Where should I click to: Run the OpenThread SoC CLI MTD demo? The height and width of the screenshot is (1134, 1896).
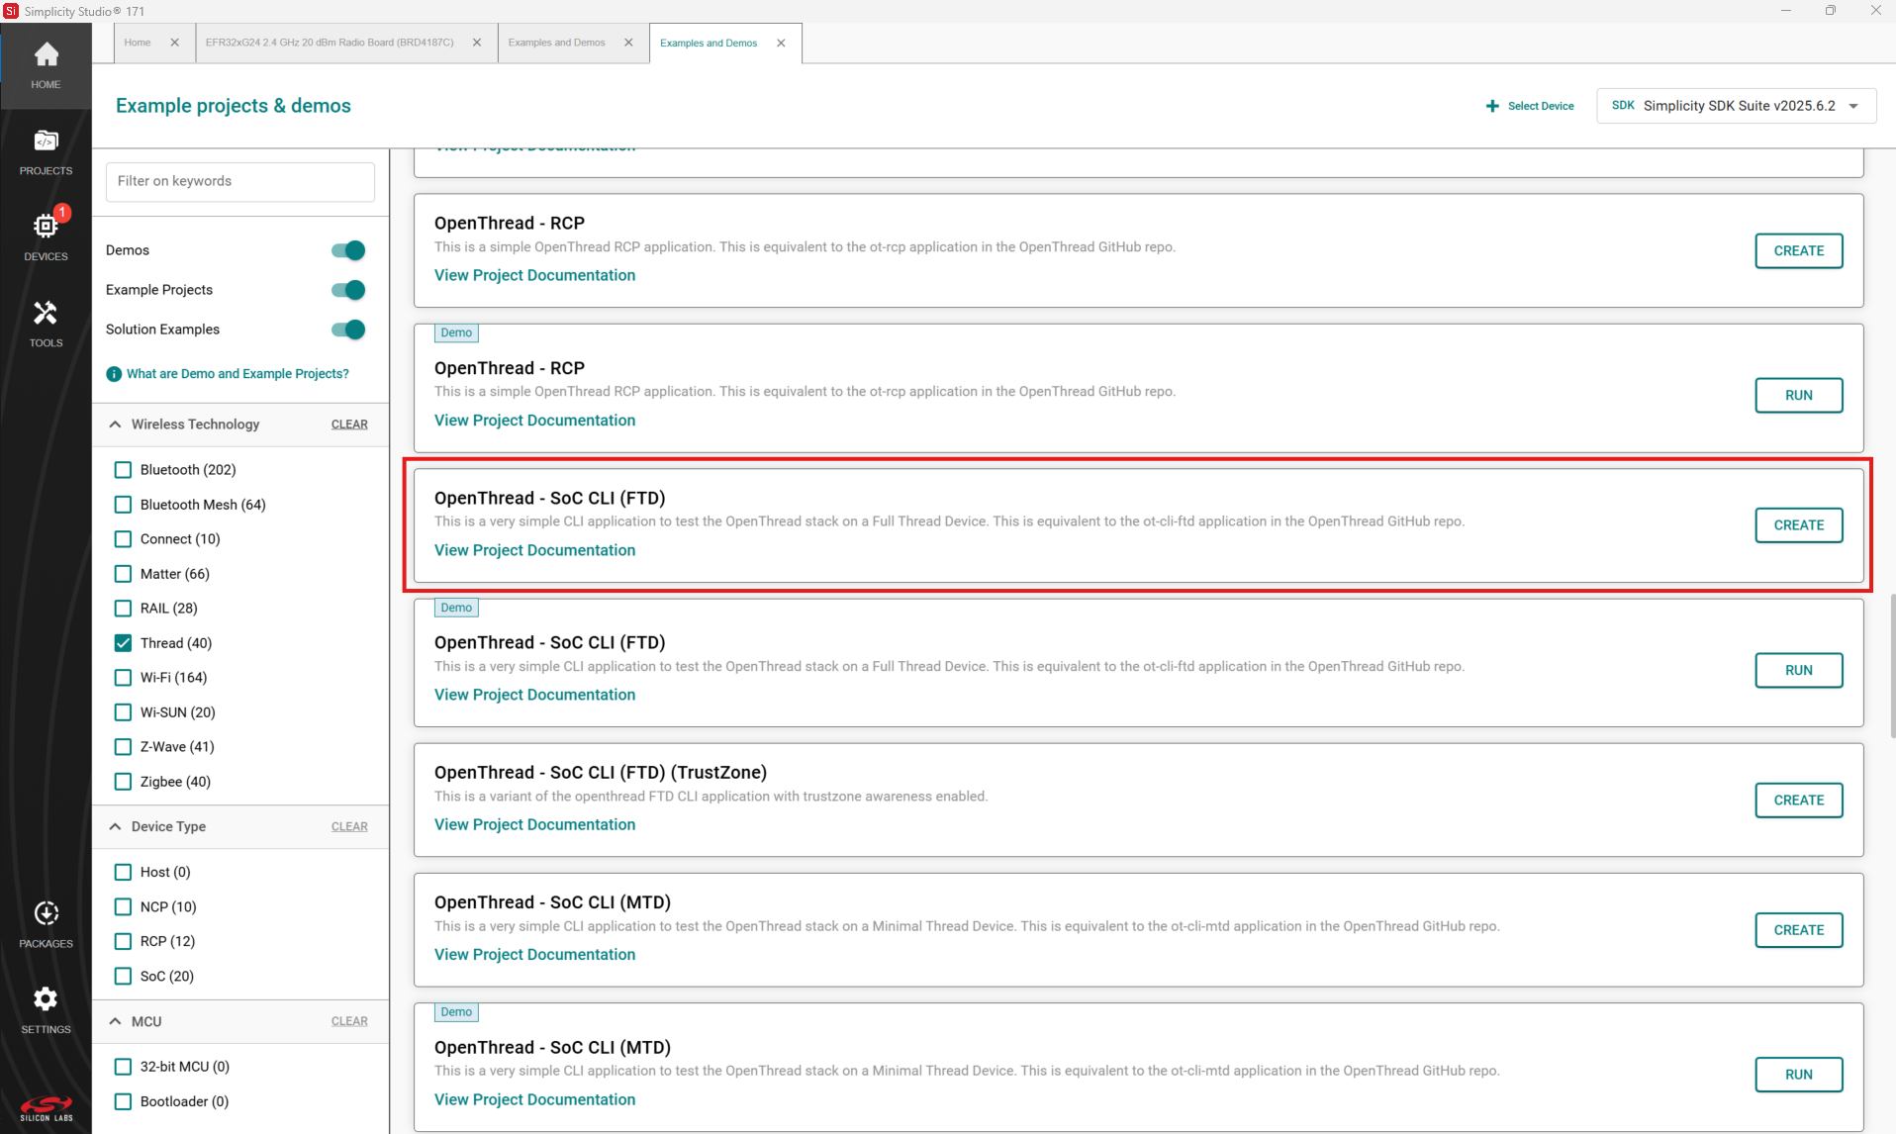click(1798, 1075)
